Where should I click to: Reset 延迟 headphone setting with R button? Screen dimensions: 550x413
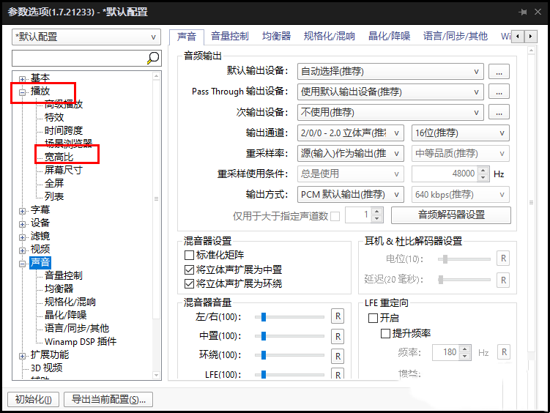503,280
